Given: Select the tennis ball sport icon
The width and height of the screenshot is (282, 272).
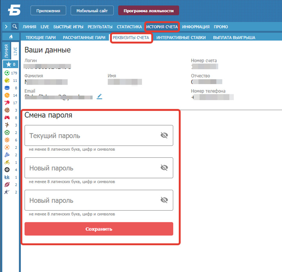Looking at the screenshot, I should point(7,81).
